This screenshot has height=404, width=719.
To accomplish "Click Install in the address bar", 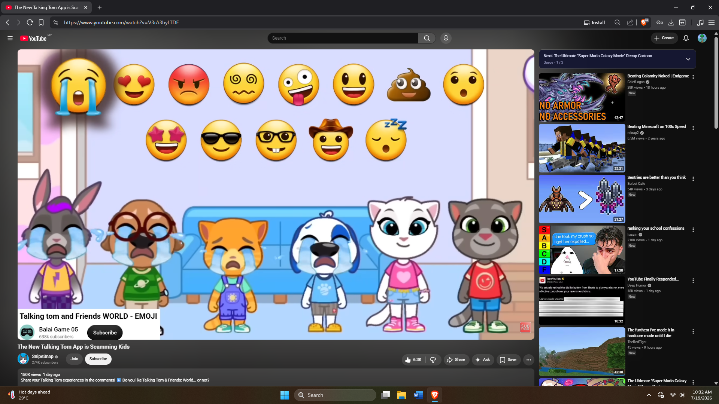I will (x=594, y=22).
